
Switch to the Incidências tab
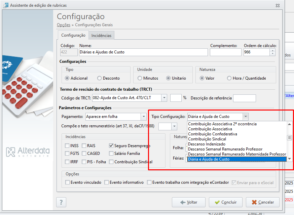click(x=101, y=35)
